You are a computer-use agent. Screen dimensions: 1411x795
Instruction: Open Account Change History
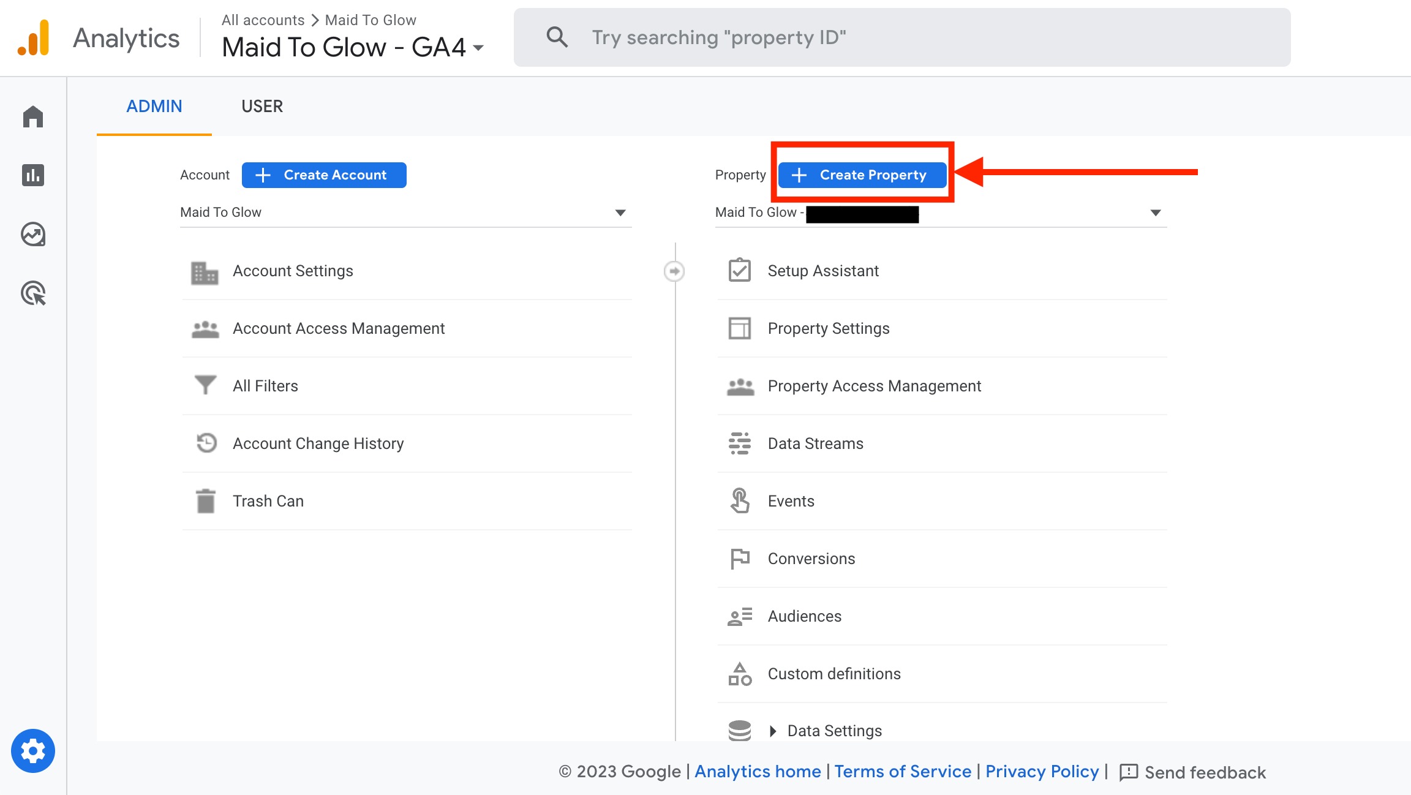point(407,443)
